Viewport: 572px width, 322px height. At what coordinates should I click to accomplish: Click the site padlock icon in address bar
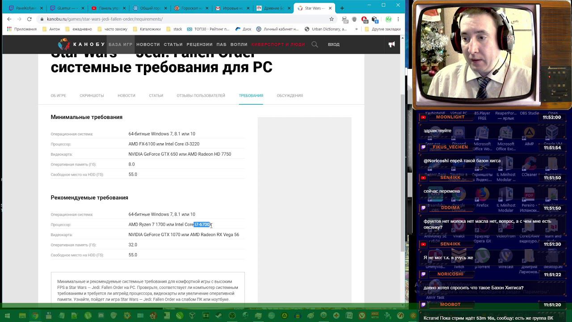pyautogui.click(x=42, y=19)
